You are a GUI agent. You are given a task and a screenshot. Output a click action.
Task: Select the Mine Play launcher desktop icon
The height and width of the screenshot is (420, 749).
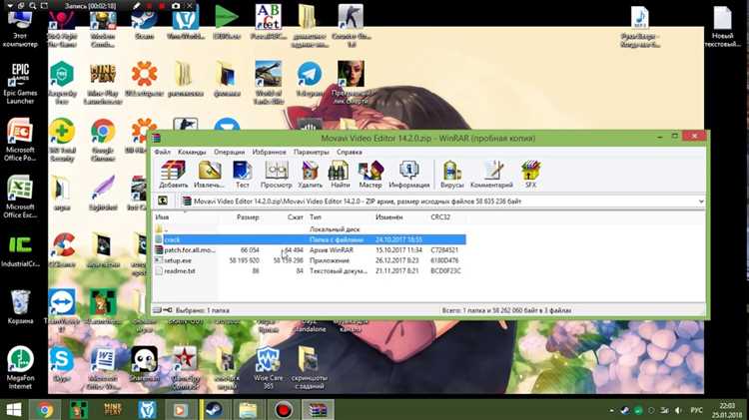(x=103, y=83)
